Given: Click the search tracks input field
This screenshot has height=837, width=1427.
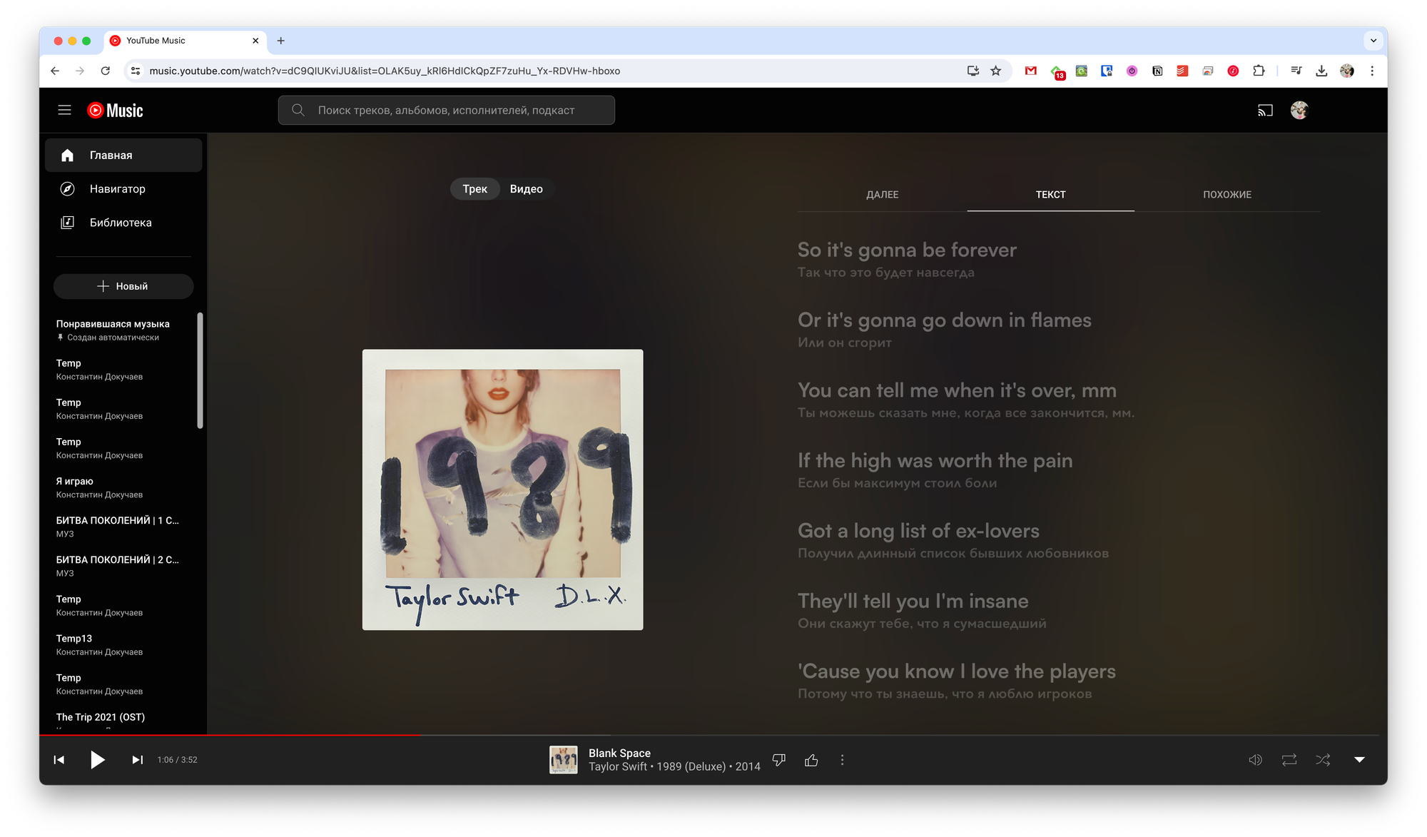Looking at the screenshot, I should pyautogui.click(x=457, y=111).
